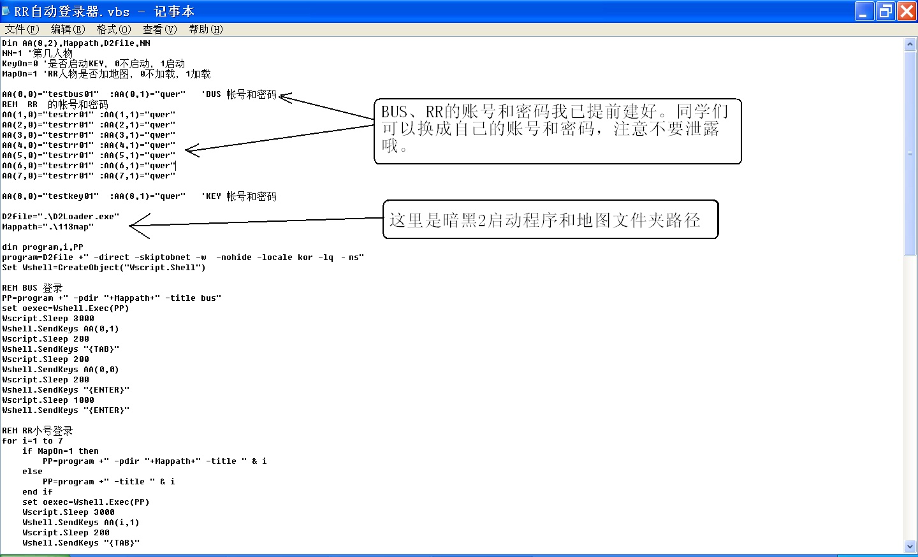The width and height of the screenshot is (918, 557).
Task: Click the 'REM BUS 登录' comment
Action: point(32,288)
